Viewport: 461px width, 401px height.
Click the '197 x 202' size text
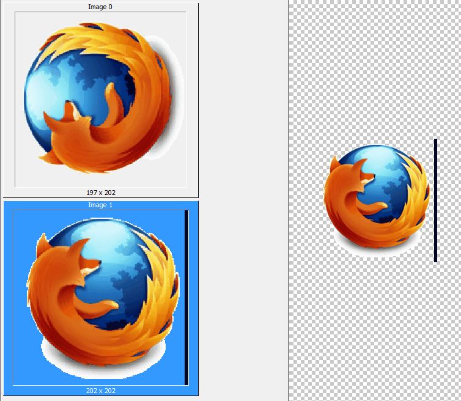pyautogui.click(x=101, y=193)
